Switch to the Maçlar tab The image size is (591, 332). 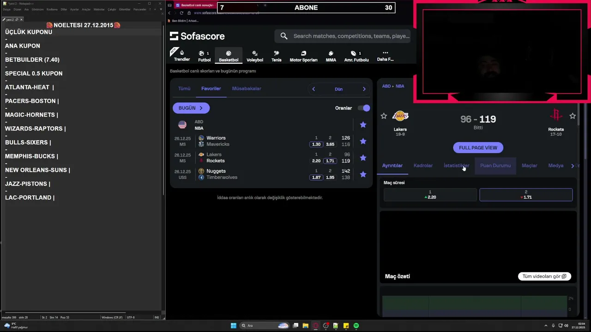click(529, 166)
